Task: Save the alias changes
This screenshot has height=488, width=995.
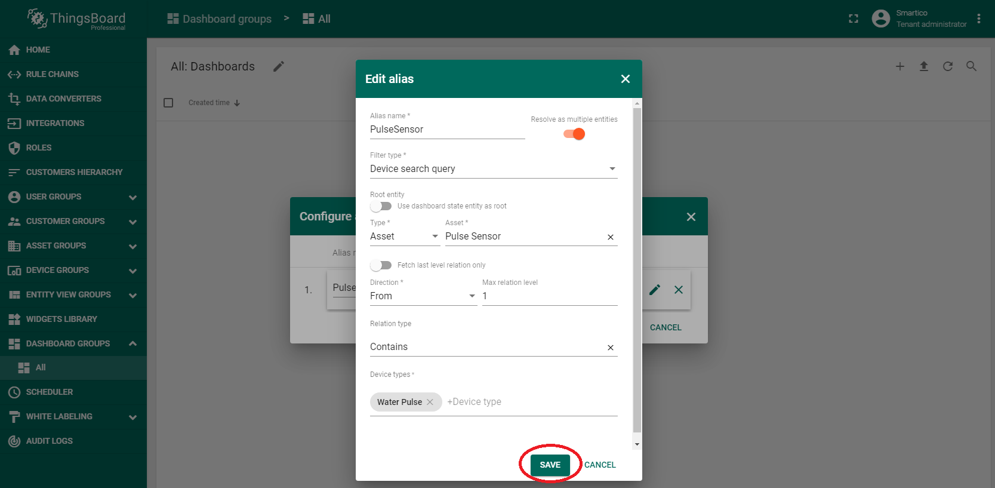Action: point(550,465)
